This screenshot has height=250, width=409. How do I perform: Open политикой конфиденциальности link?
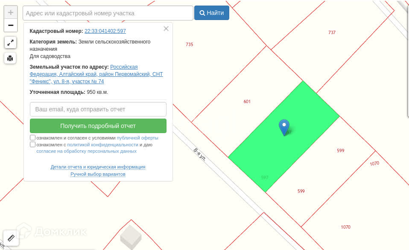coord(103,145)
